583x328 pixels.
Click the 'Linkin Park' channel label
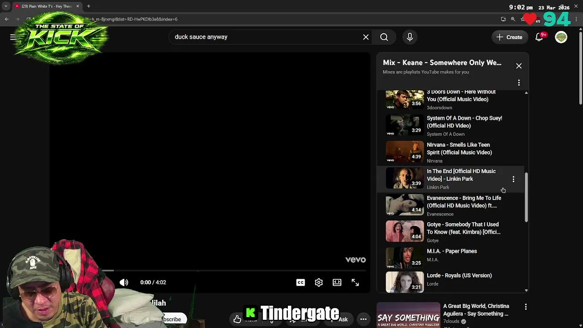[438, 188]
